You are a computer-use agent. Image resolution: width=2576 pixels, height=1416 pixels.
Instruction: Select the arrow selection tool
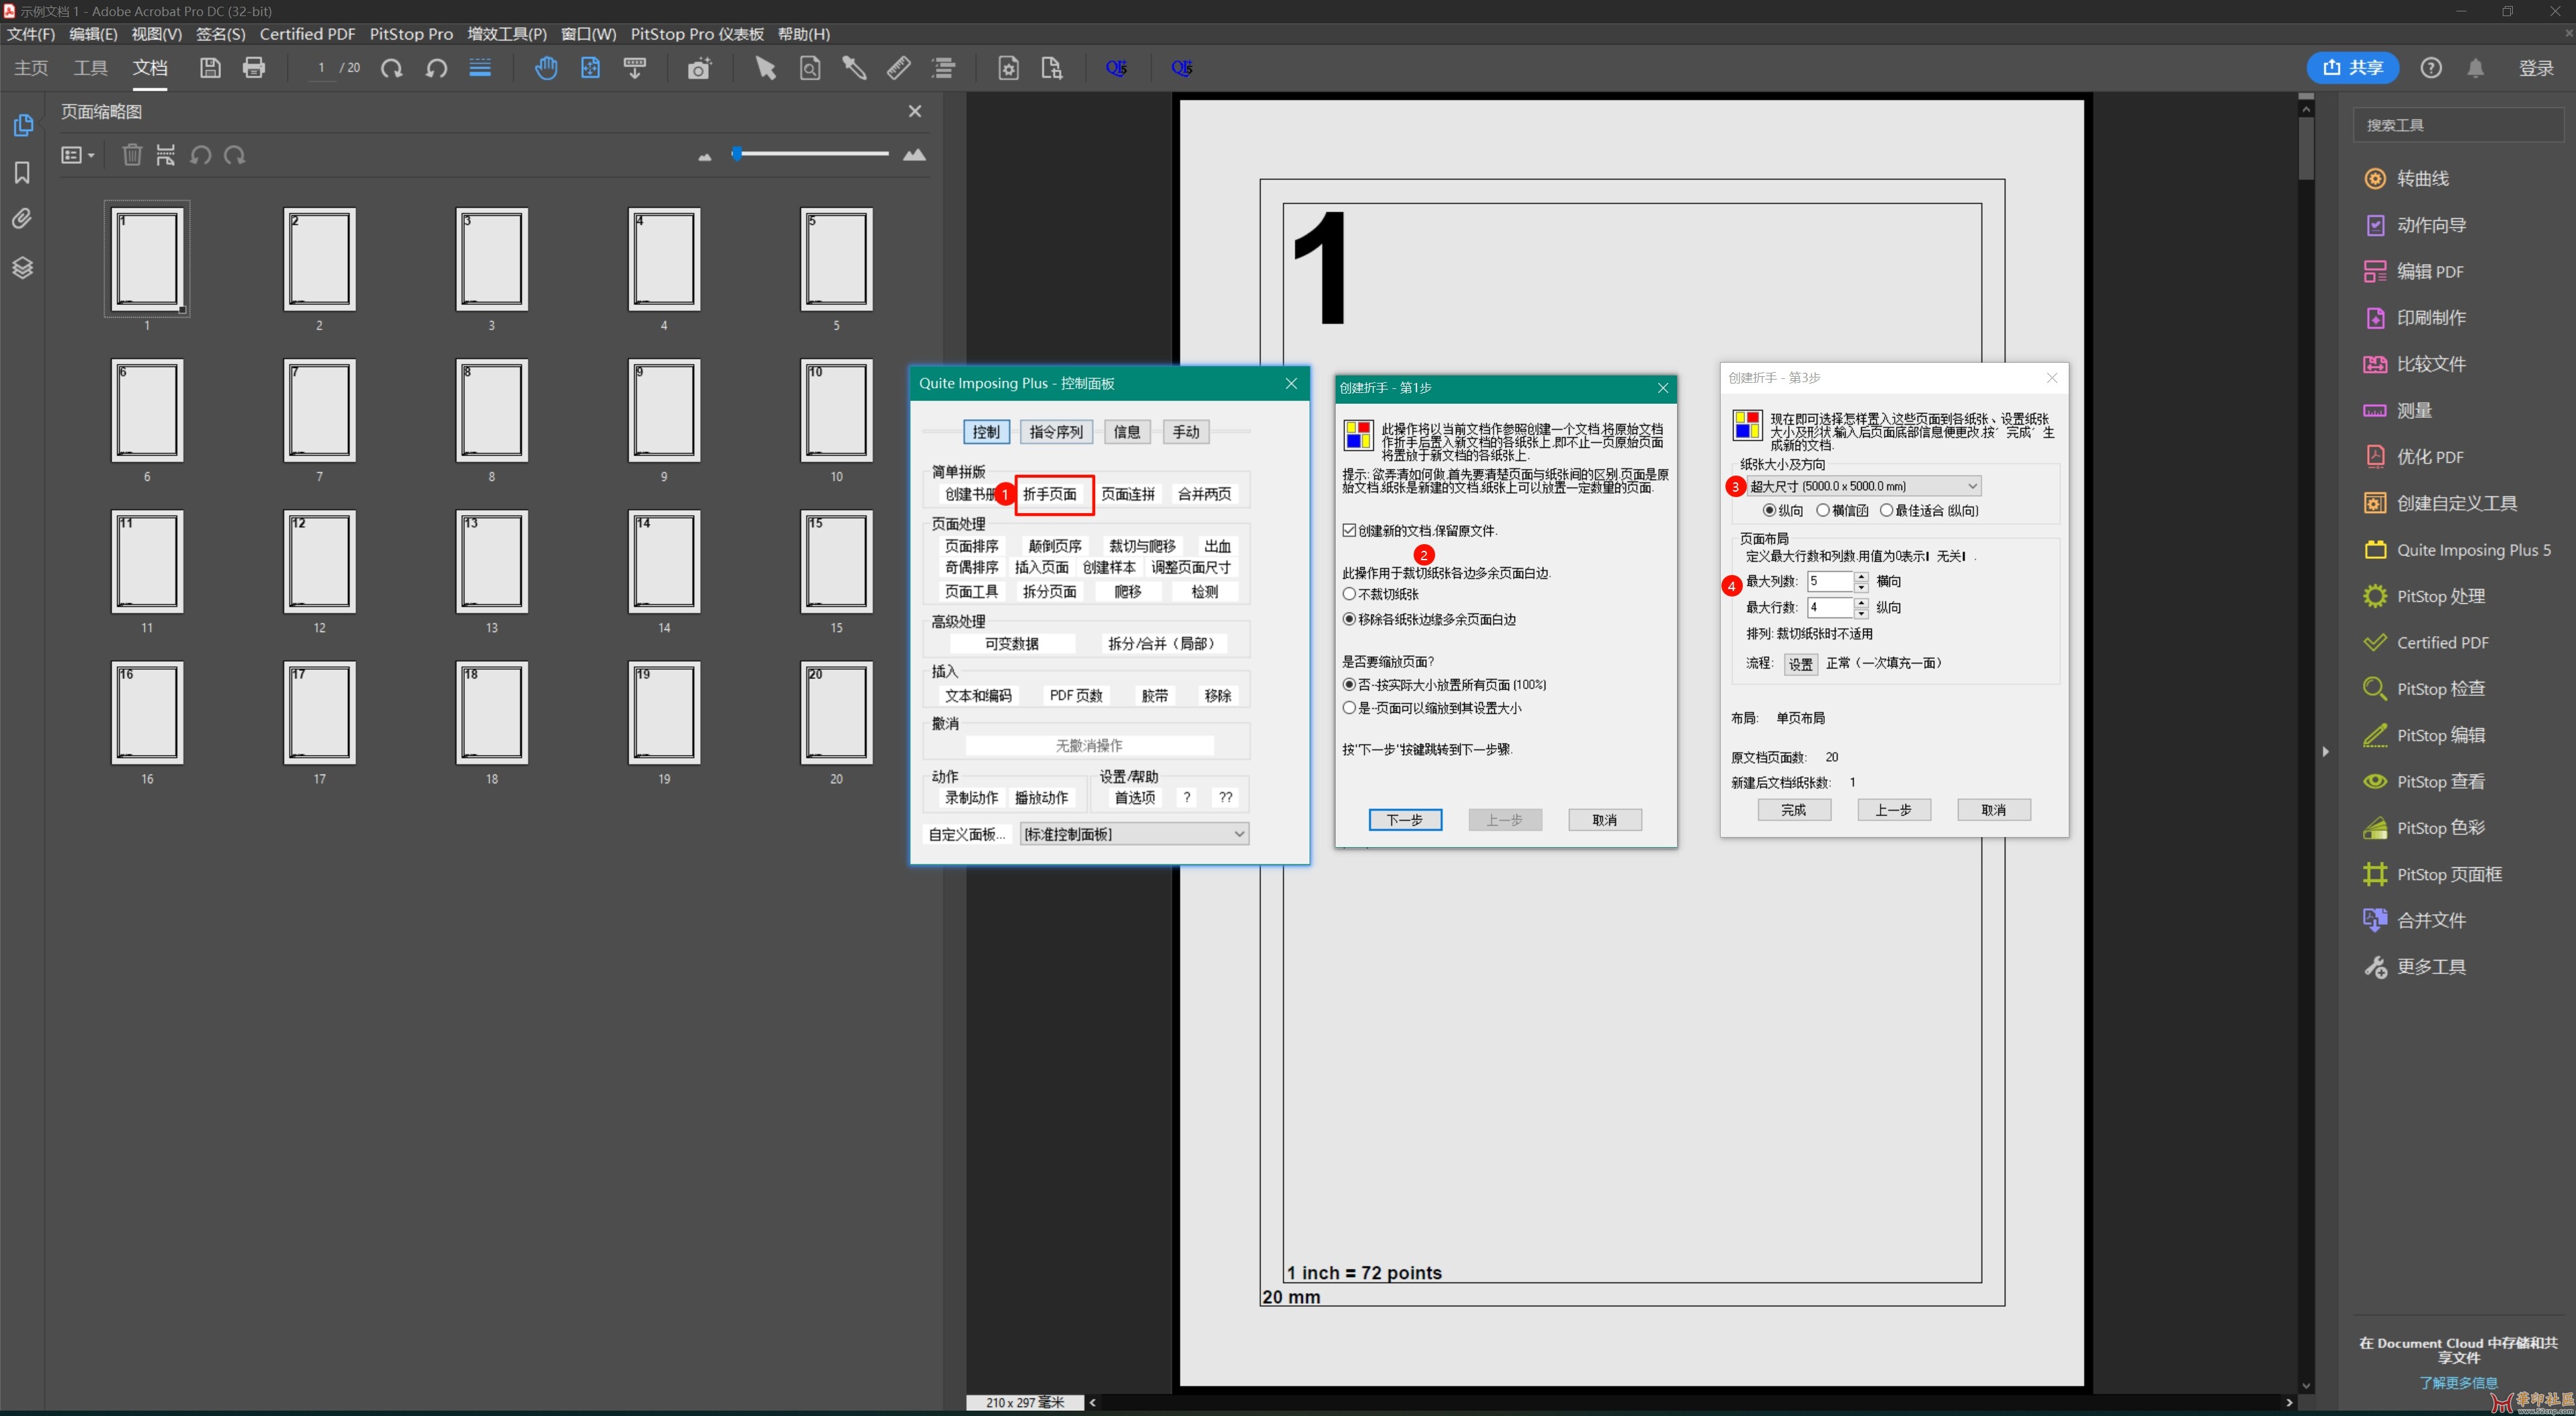click(765, 68)
